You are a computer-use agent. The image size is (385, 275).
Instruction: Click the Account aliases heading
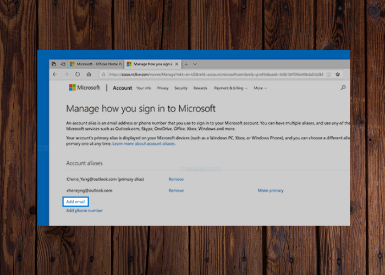coord(84,163)
